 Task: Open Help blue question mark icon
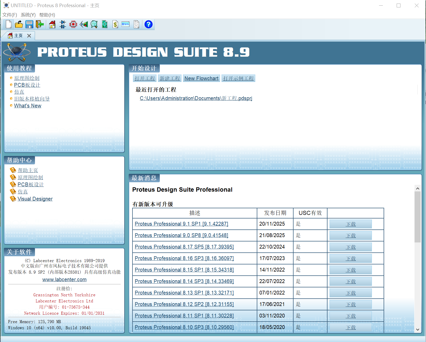149,24
